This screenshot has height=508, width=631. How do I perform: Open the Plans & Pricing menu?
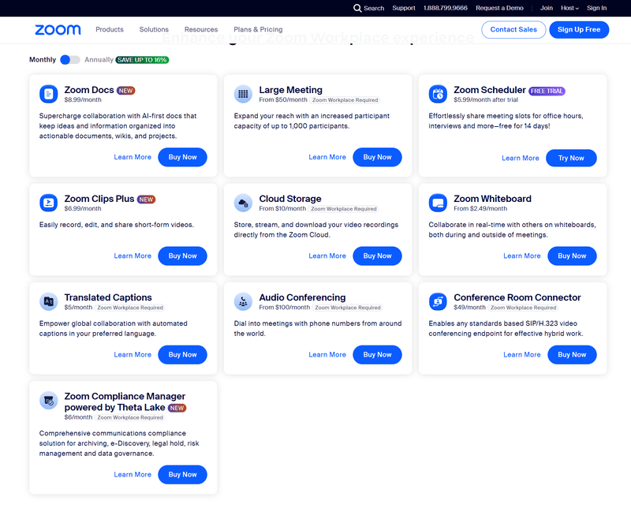point(258,30)
